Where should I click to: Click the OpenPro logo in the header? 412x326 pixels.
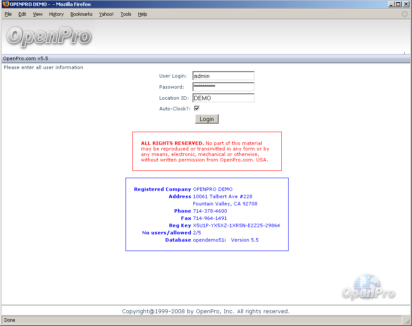click(x=49, y=37)
